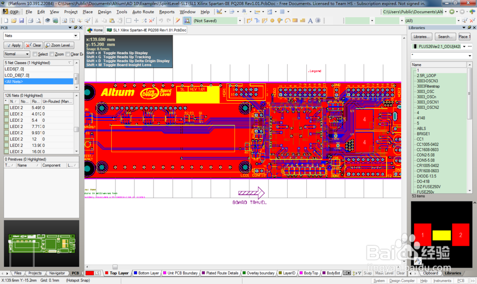The width and height of the screenshot is (477, 284).
Task: Expand the (Not Saved) view dropdown
Action: click(240, 20)
